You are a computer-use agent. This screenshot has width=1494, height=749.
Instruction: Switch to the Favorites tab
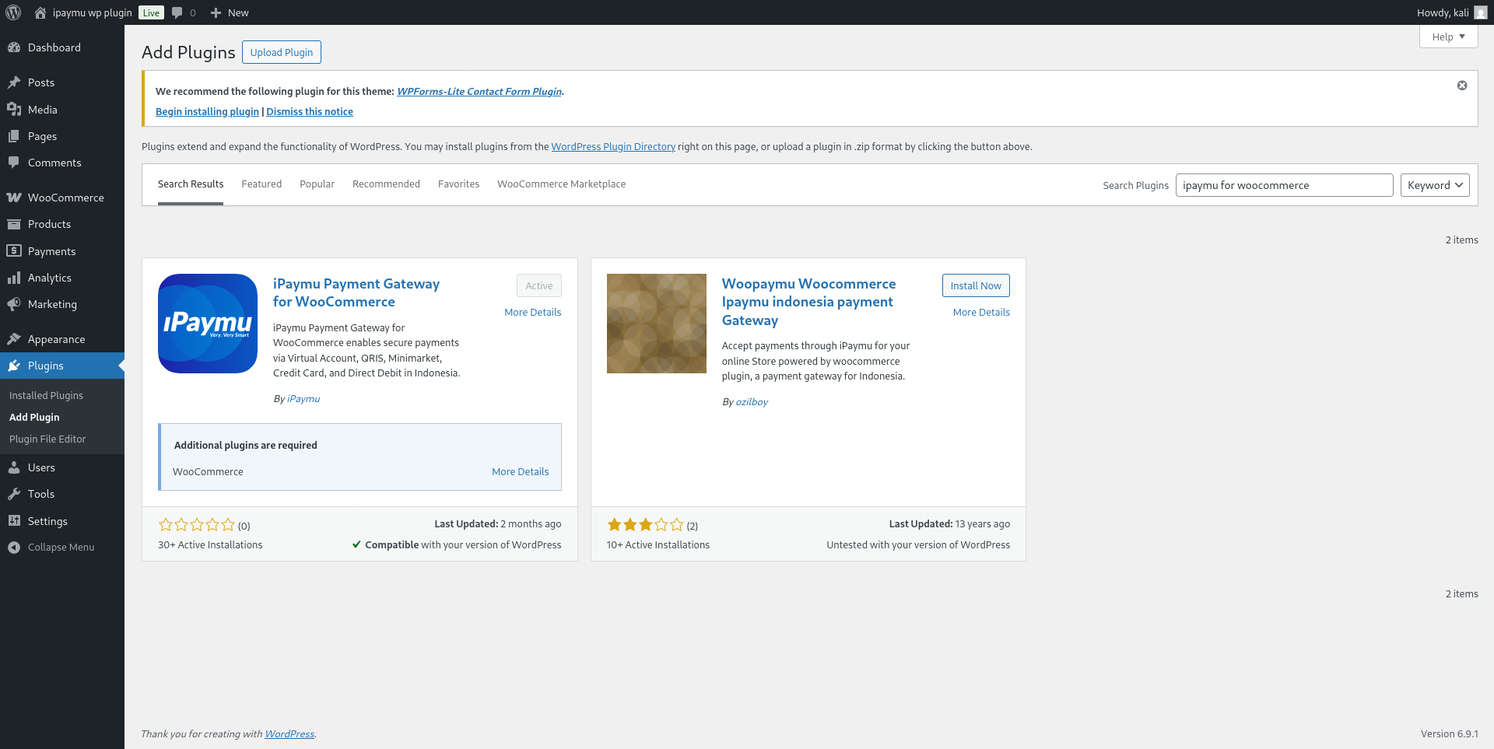click(x=458, y=184)
